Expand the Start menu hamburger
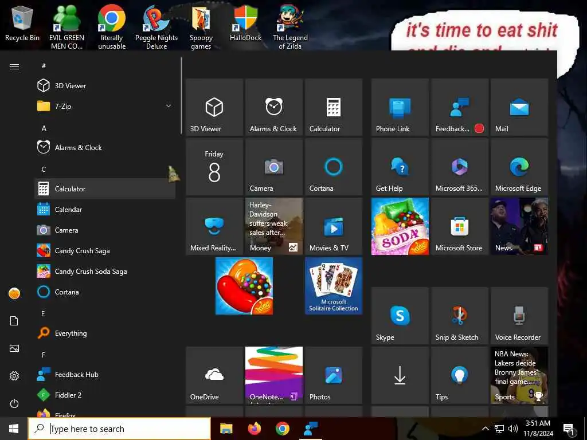The height and width of the screenshot is (440, 587). pos(14,66)
